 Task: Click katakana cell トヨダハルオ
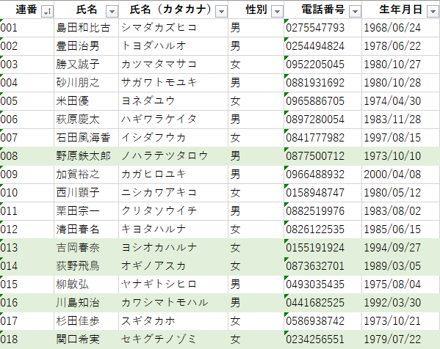(x=173, y=46)
